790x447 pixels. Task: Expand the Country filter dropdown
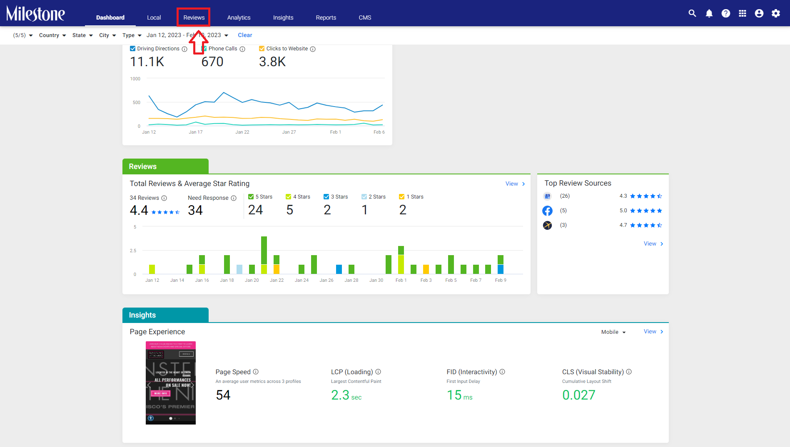pyautogui.click(x=52, y=35)
